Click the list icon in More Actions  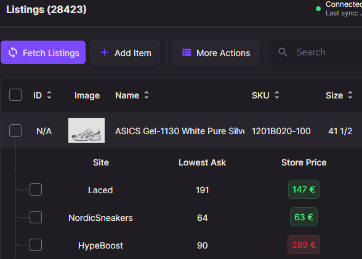coord(187,52)
